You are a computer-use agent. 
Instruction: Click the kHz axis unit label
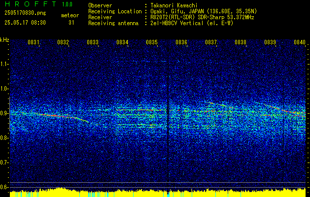coord(4,40)
